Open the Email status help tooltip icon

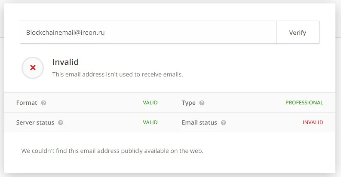coord(223,122)
